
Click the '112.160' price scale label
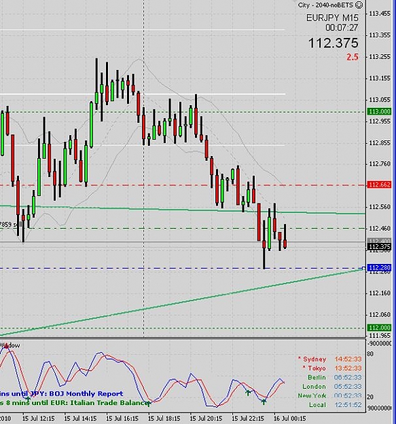point(380,293)
